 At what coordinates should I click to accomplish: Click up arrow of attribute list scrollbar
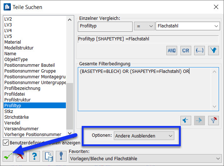pyautogui.click(x=70, y=20)
